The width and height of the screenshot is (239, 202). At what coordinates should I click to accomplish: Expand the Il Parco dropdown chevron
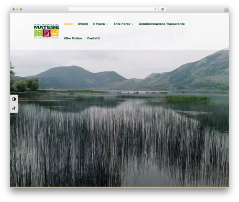pos(107,24)
